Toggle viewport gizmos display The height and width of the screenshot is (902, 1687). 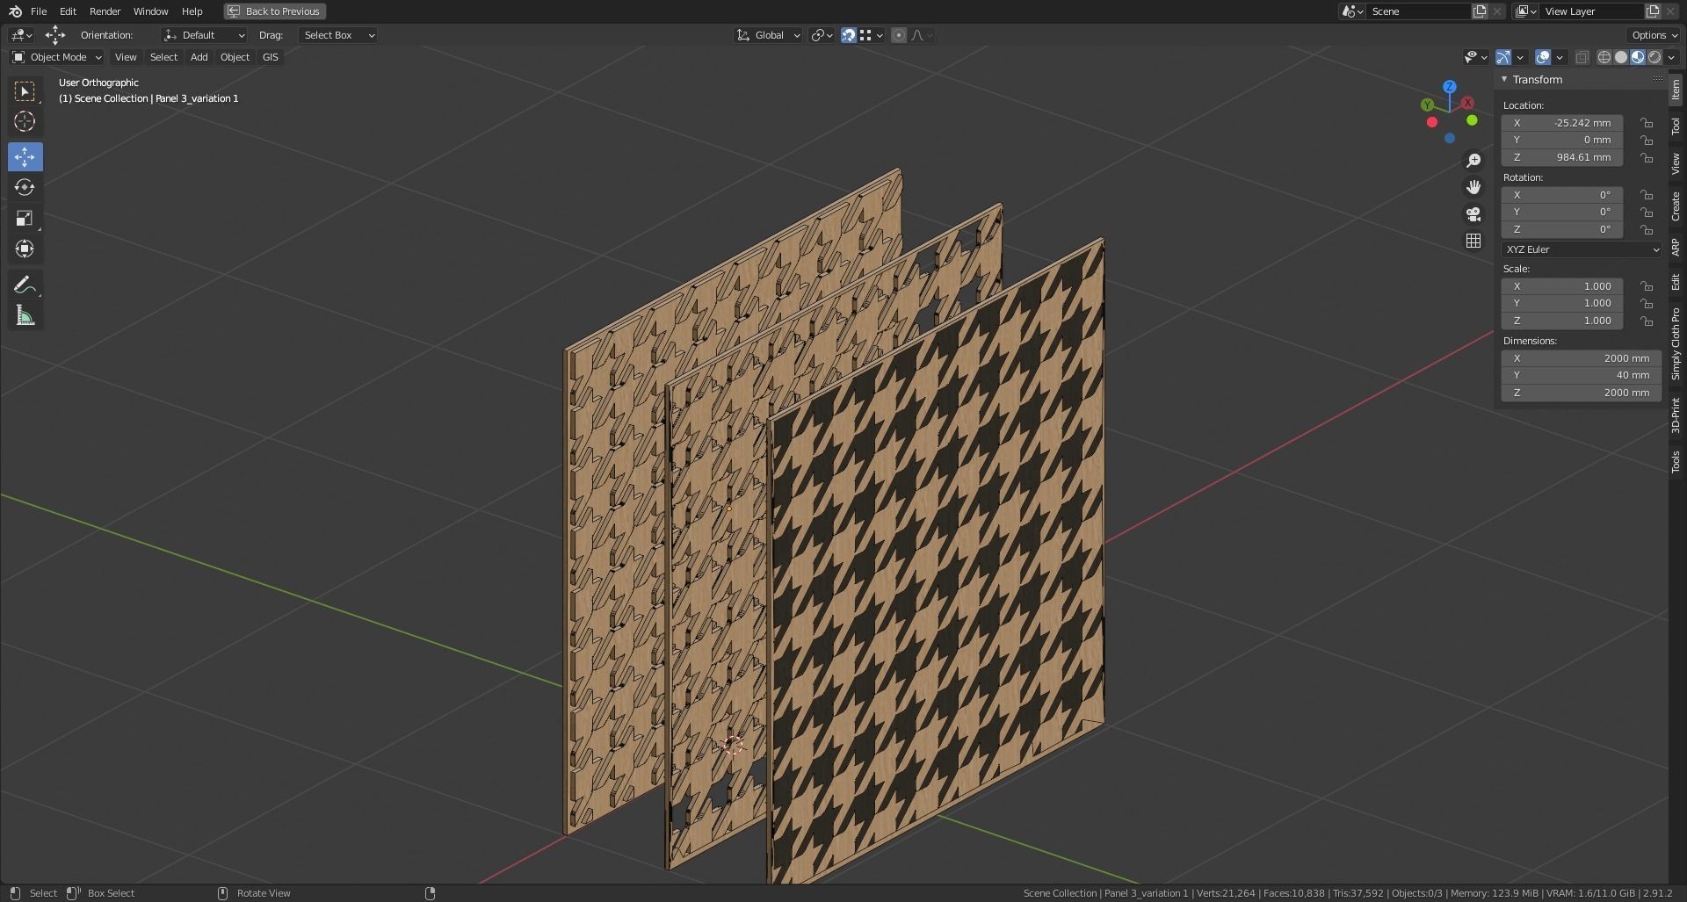(1503, 57)
